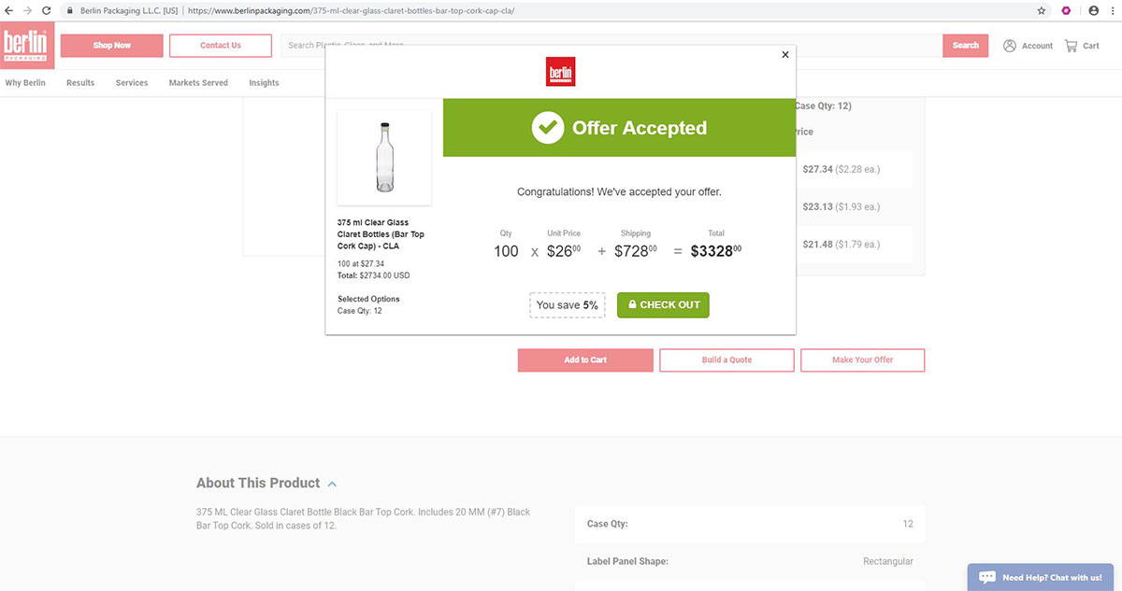Image resolution: width=1122 pixels, height=591 pixels.
Task: Open the Chrome three-dot menu
Action: point(1113,10)
